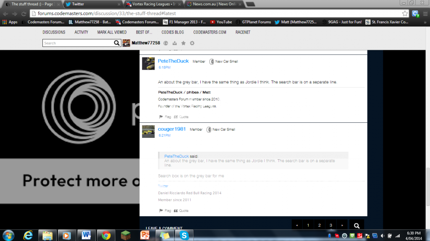Open couger1981's avatar picture

coord(148,132)
